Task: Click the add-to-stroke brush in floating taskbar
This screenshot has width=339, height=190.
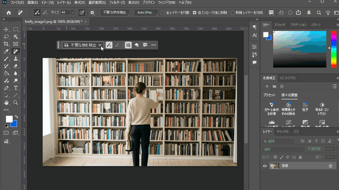Action: [x=109, y=45]
